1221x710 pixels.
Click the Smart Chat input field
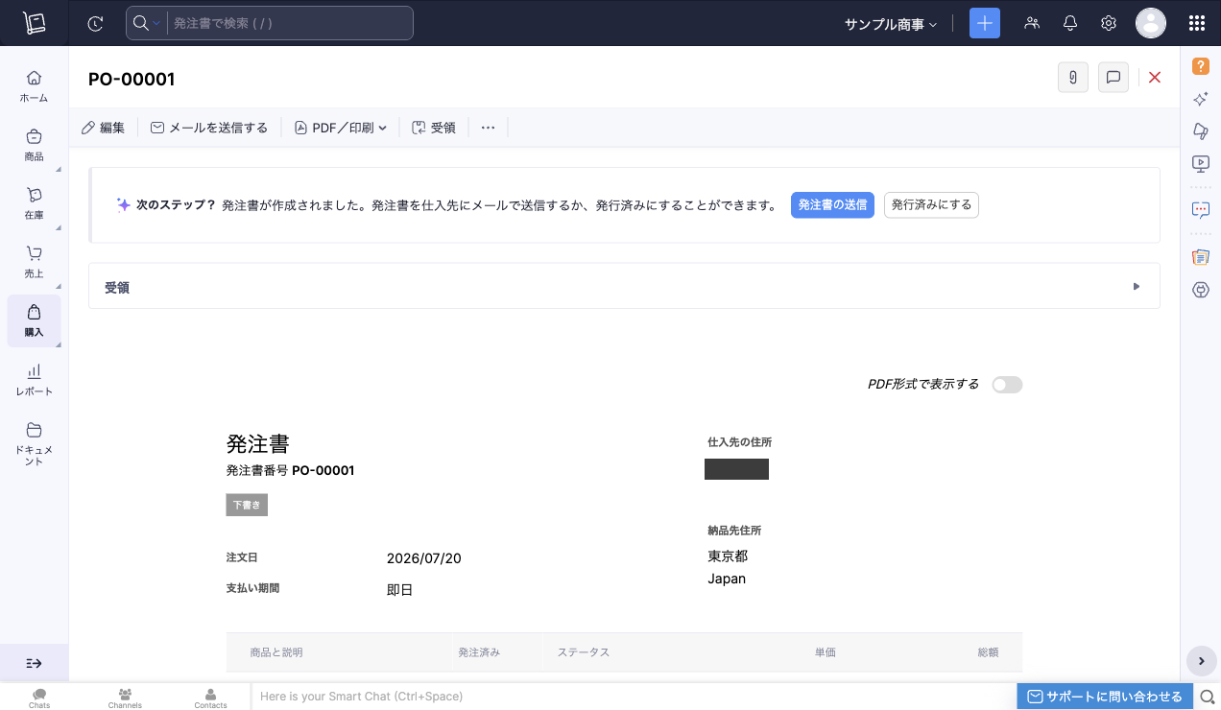click(634, 697)
